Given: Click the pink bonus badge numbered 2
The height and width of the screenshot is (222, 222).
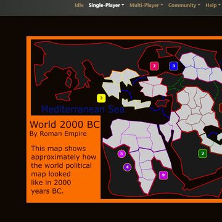Looking at the screenshot, I should pyautogui.click(x=154, y=66).
